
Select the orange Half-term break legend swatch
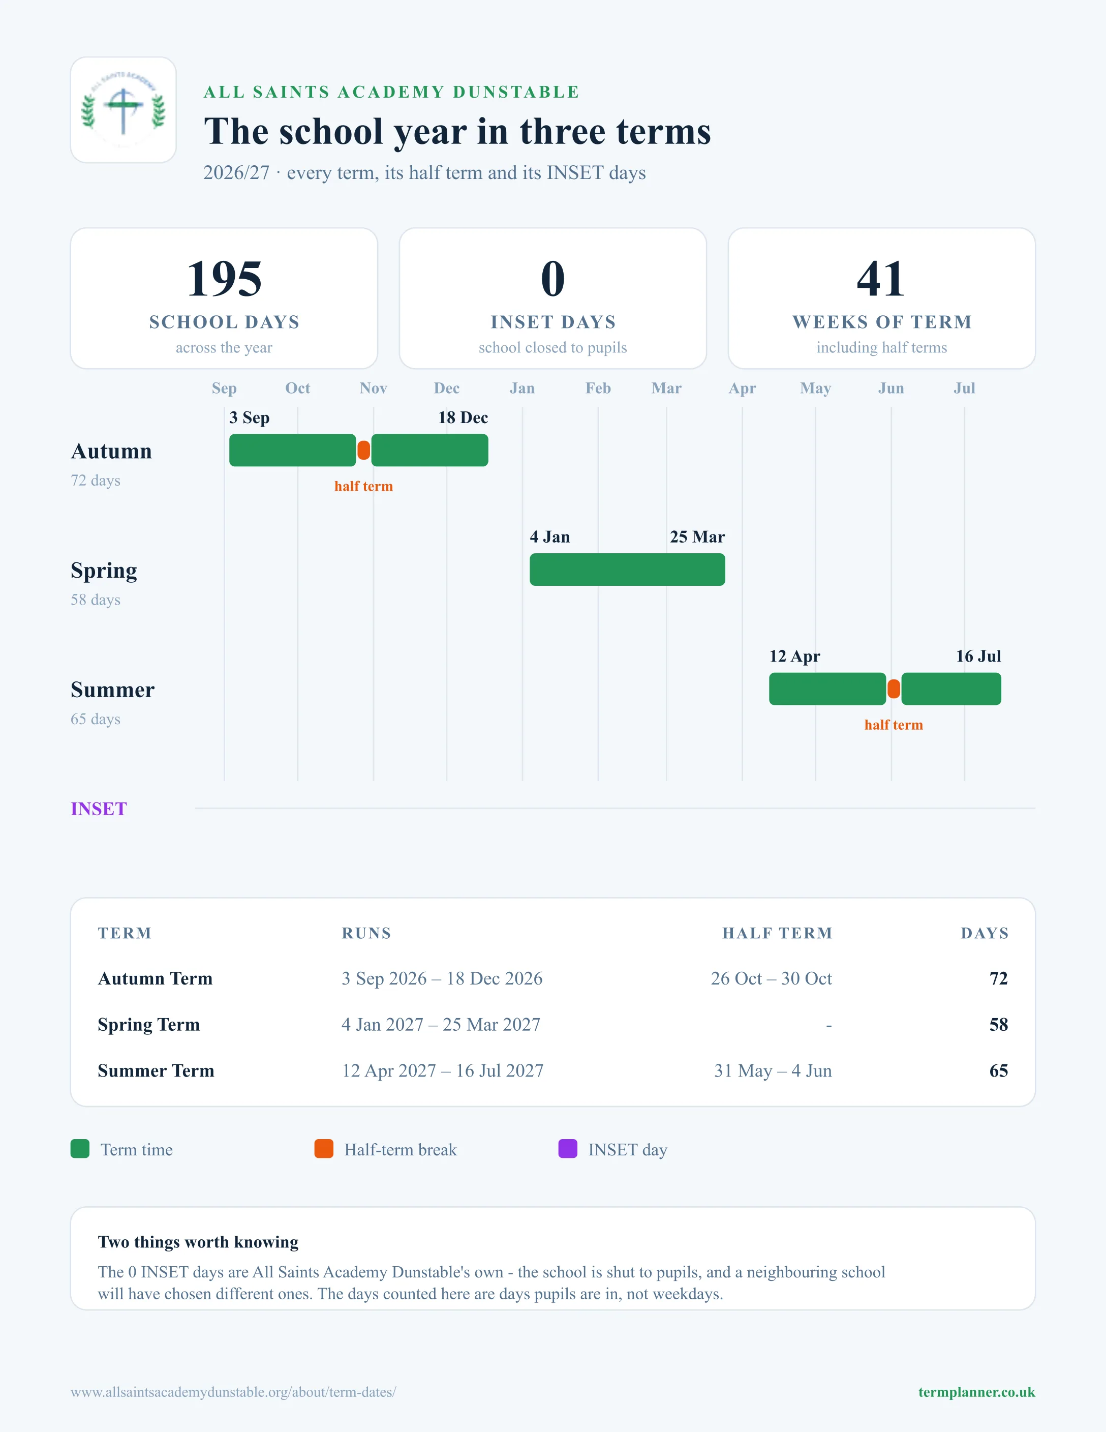pos(324,1149)
